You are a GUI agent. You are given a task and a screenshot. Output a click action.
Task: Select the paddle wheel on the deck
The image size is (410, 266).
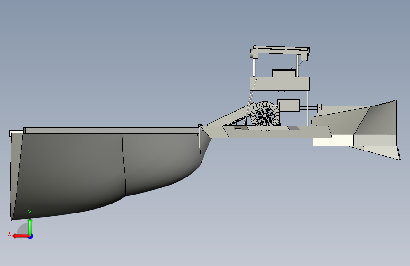coord(265,114)
